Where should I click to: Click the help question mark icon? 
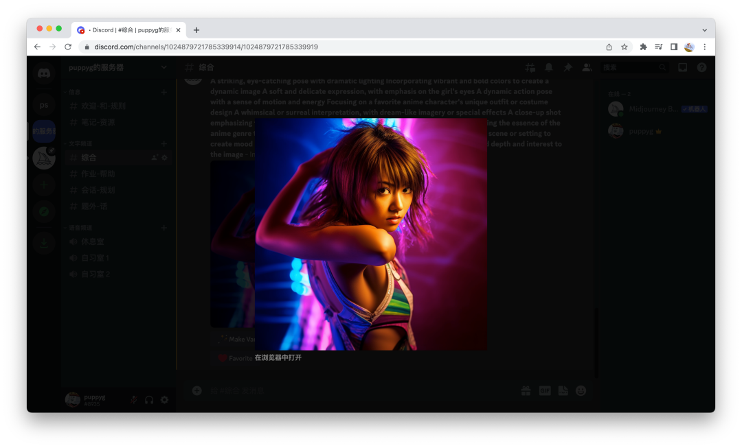[701, 67]
